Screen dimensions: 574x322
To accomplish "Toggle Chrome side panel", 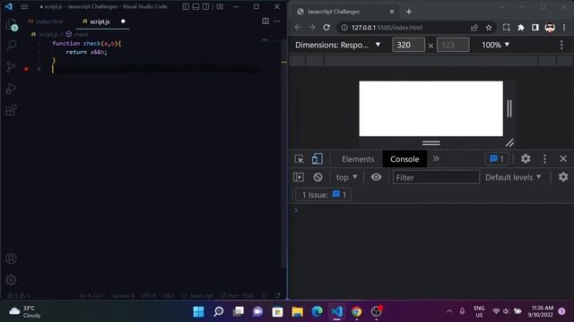I will (x=535, y=28).
